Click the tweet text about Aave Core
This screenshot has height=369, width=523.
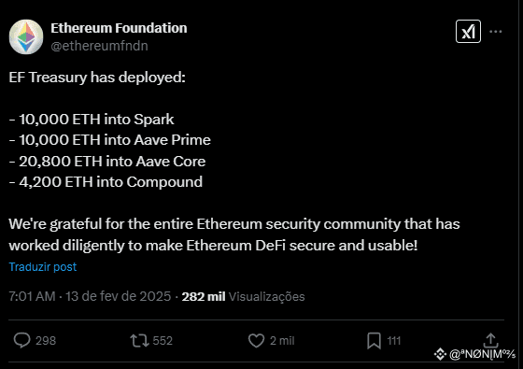pyautogui.click(x=107, y=162)
